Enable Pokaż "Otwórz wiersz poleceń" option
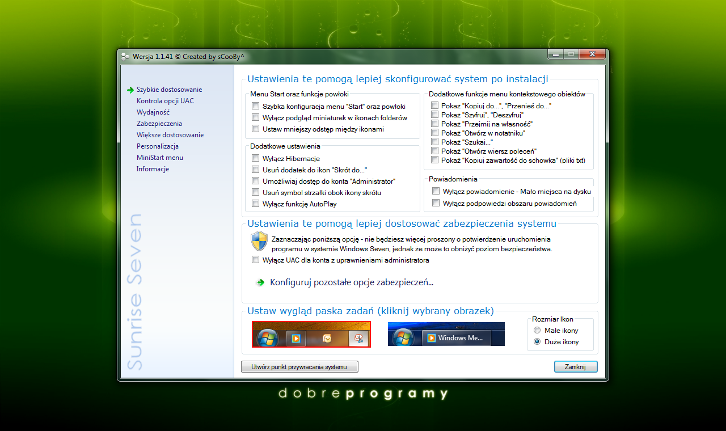The width and height of the screenshot is (726, 431). (434, 151)
